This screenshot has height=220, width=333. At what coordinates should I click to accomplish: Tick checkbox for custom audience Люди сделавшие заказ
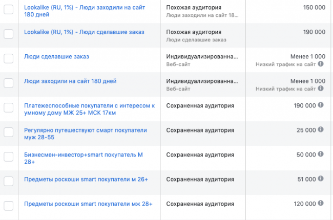point(9,58)
